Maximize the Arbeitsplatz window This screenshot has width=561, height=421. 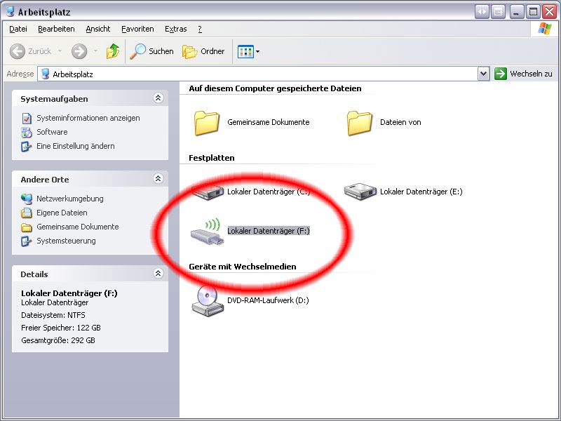(x=533, y=12)
